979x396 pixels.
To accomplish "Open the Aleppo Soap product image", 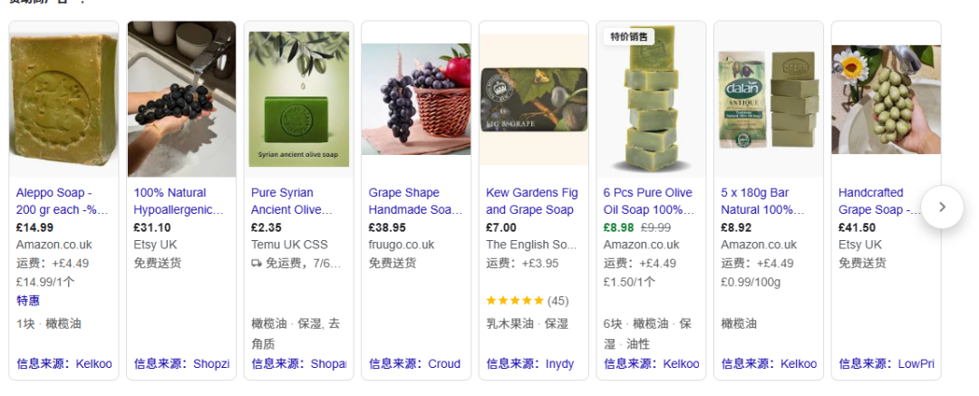I will click(x=63, y=100).
